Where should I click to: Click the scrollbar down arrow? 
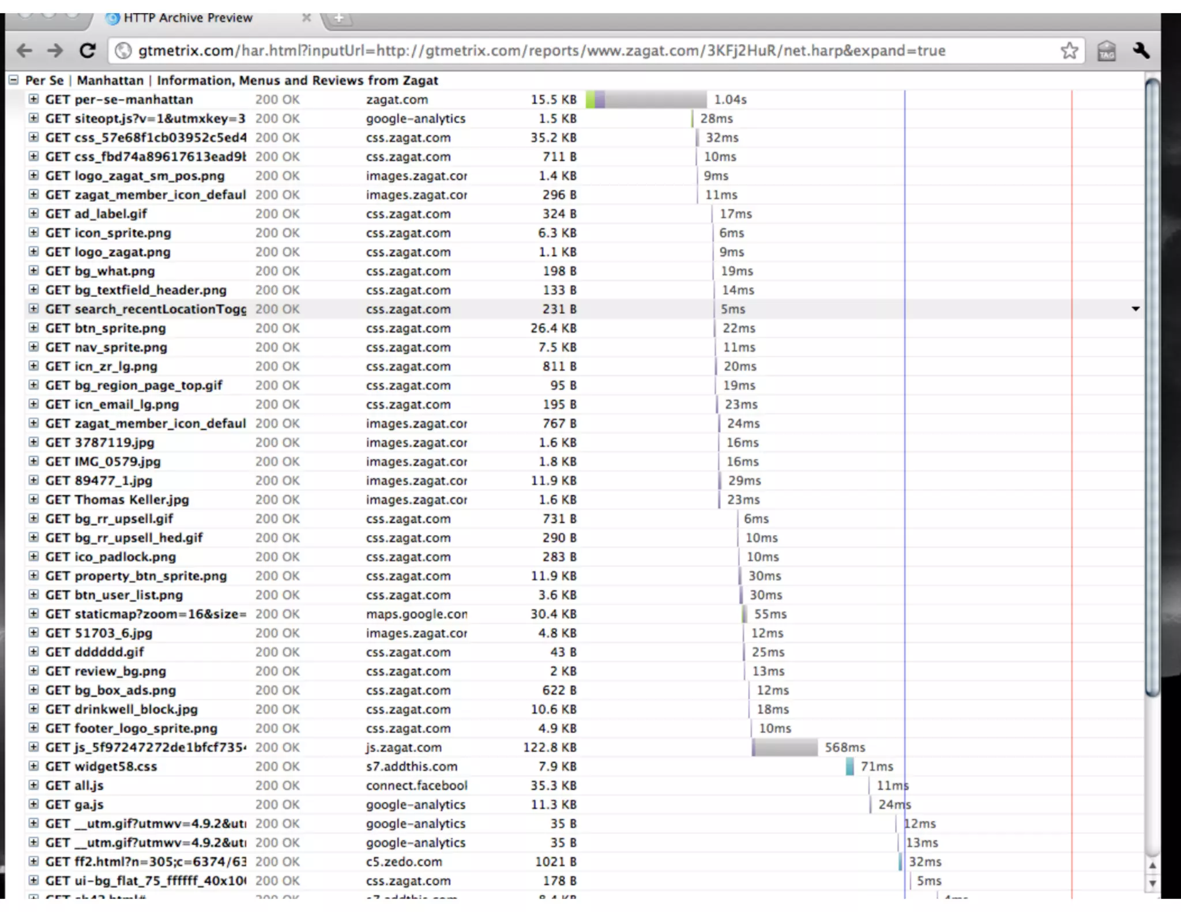[1152, 883]
